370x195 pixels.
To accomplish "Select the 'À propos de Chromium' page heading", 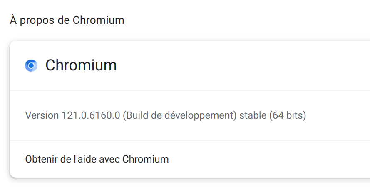I will (x=67, y=20).
